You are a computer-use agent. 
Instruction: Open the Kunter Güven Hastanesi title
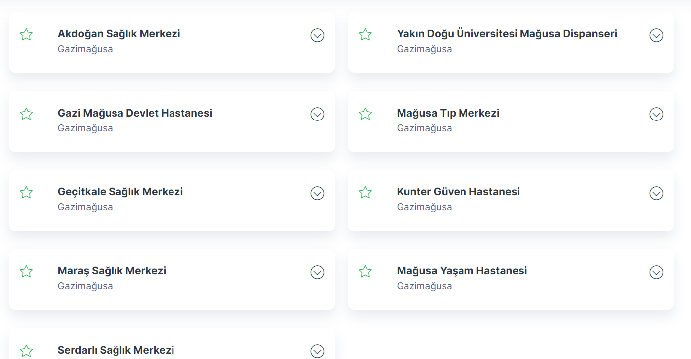pyautogui.click(x=459, y=192)
